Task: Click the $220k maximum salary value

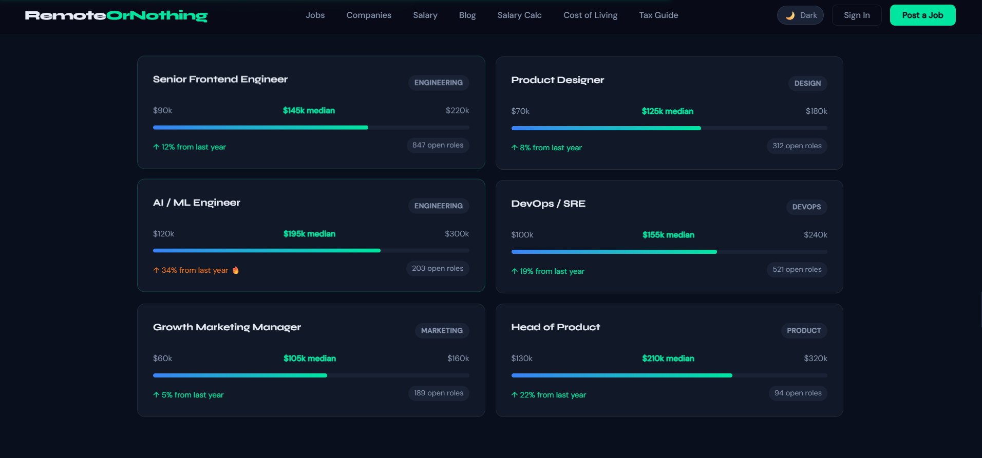Action: pyautogui.click(x=457, y=110)
